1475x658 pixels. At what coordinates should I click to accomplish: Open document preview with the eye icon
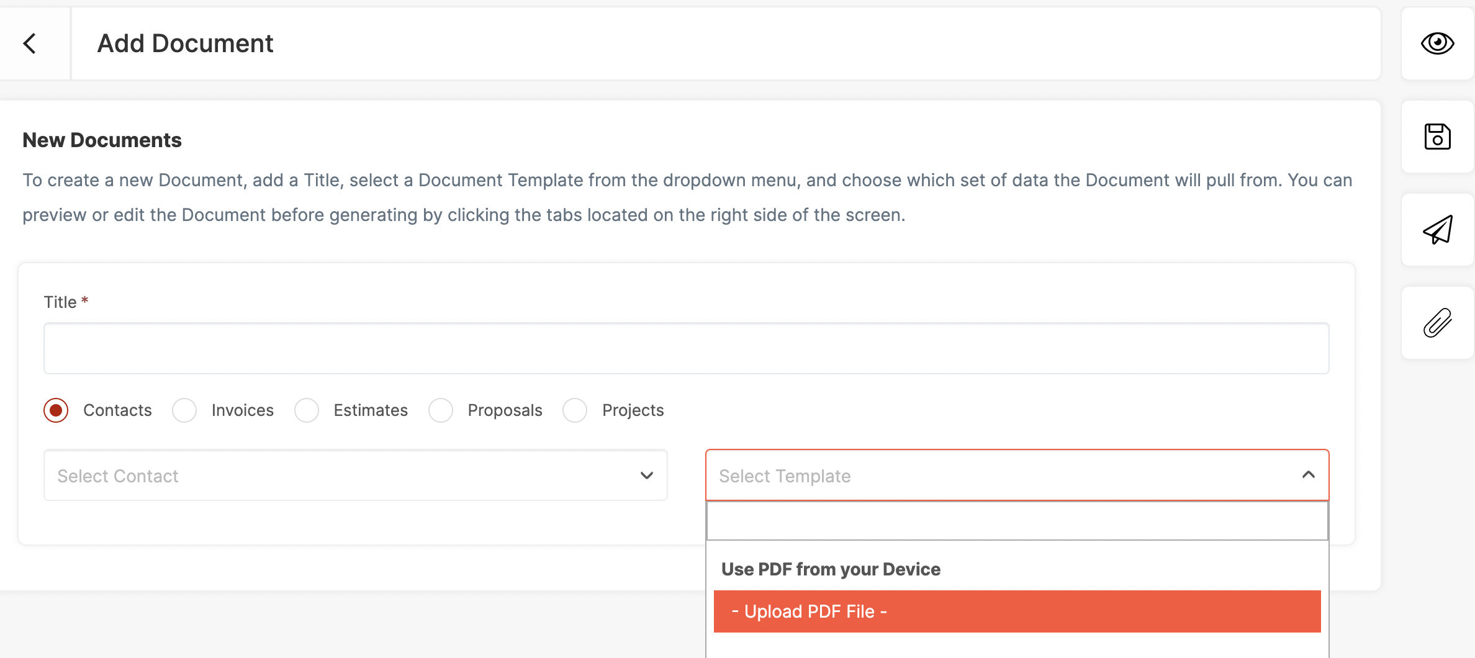point(1437,43)
